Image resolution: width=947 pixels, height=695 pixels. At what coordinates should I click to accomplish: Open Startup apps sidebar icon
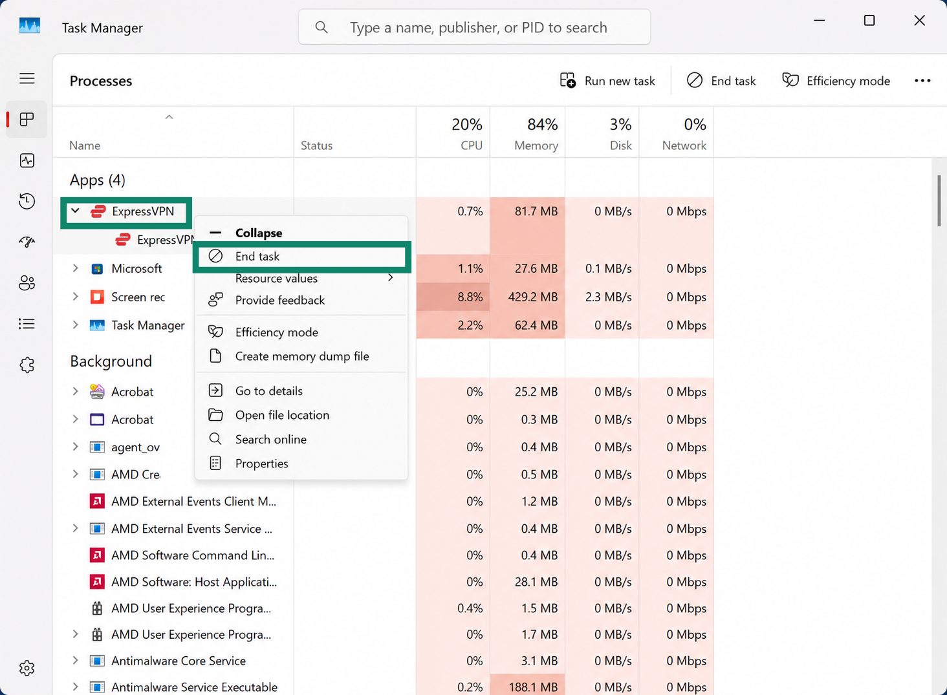pos(27,242)
